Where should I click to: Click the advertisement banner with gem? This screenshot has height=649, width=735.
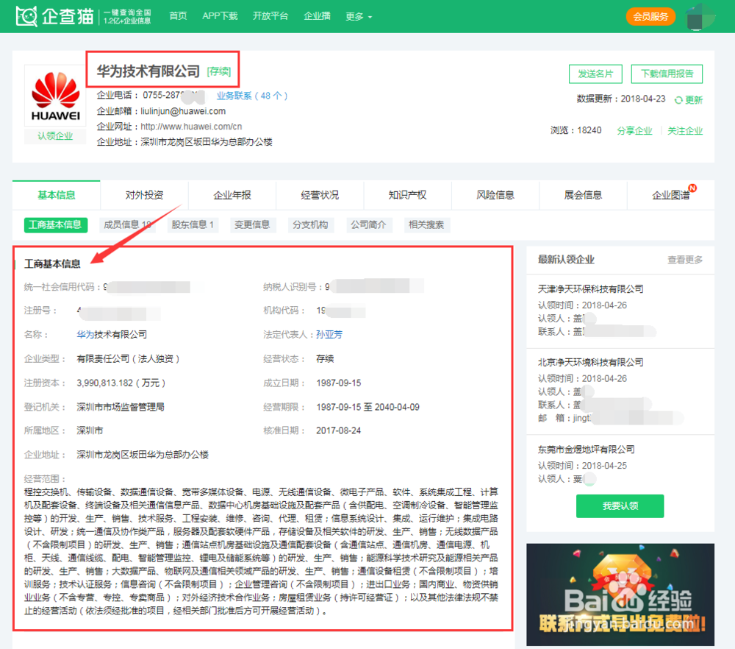[x=620, y=595]
